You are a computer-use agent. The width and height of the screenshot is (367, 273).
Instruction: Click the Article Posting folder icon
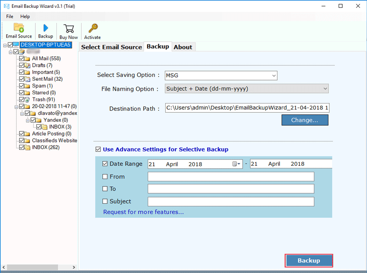pyautogui.click(x=27, y=134)
